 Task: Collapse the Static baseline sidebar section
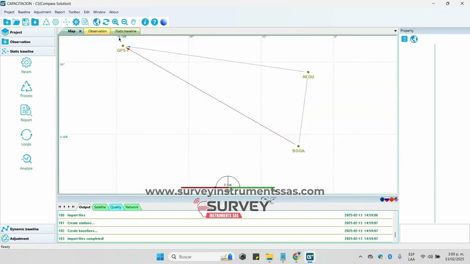[28, 51]
